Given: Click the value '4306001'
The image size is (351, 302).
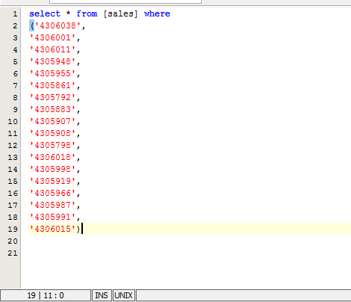Looking at the screenshot, I should coord(52,37).
